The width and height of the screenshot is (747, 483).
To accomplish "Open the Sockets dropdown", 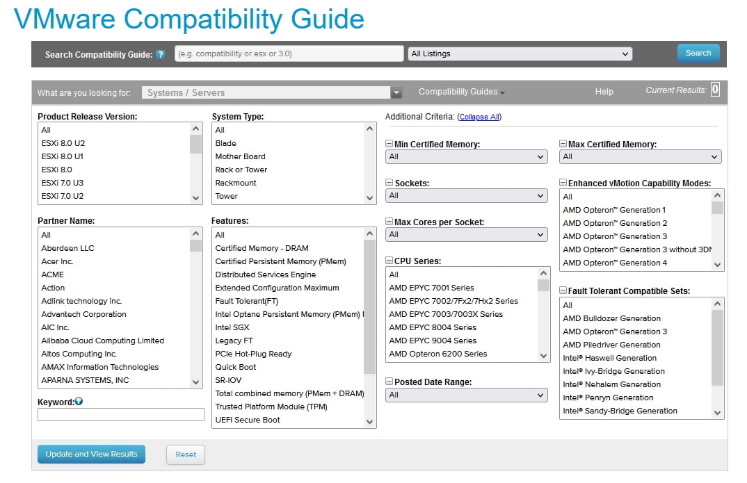I will [467, 195].
